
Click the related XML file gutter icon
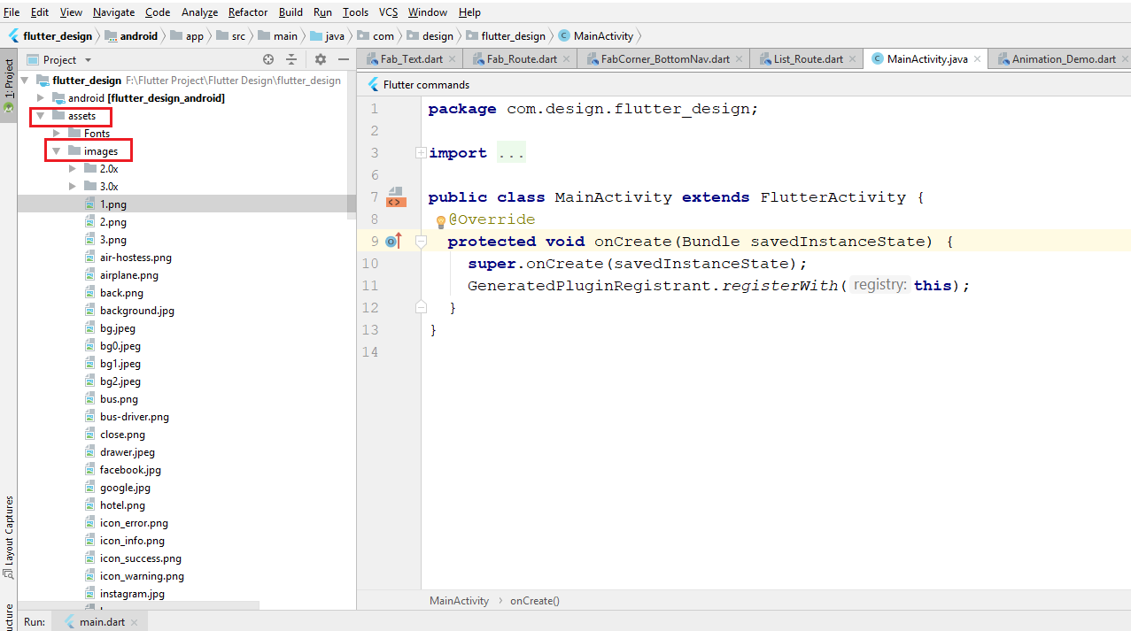click(396, 197)
